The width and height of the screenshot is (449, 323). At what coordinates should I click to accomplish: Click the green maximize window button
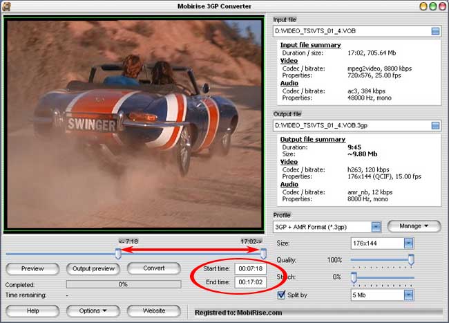(x=432, y=6)
